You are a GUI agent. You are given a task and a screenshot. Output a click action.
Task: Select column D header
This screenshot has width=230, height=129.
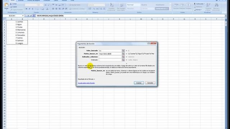[x=44, y=19]
